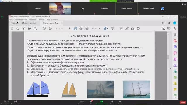
Task: Expand more tools chevron at bottom of right panel
Action: coord(175,97)
